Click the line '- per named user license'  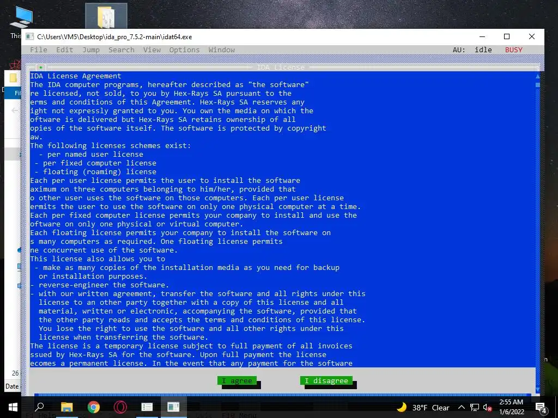tap(91, 154)
